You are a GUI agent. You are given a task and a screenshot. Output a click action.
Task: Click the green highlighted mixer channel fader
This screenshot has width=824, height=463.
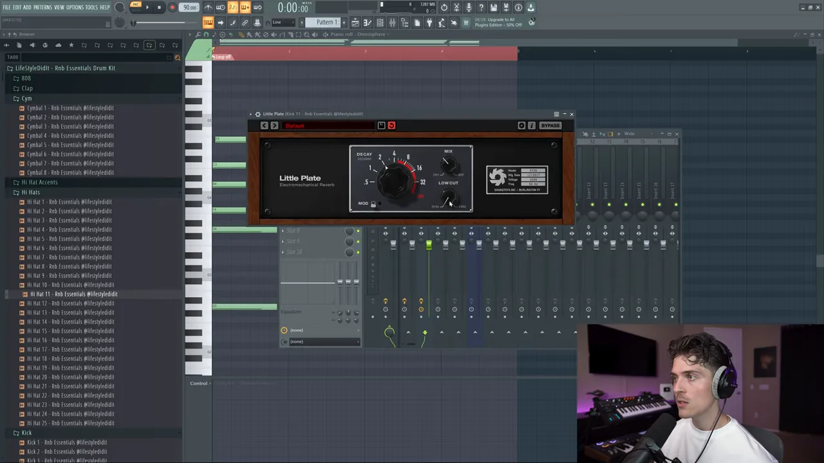[429, 245]
